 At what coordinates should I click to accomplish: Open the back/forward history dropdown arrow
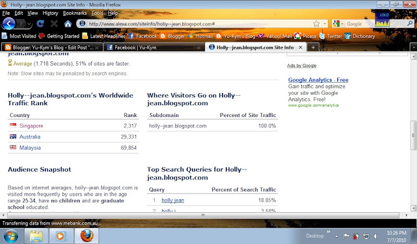point(29,24)
